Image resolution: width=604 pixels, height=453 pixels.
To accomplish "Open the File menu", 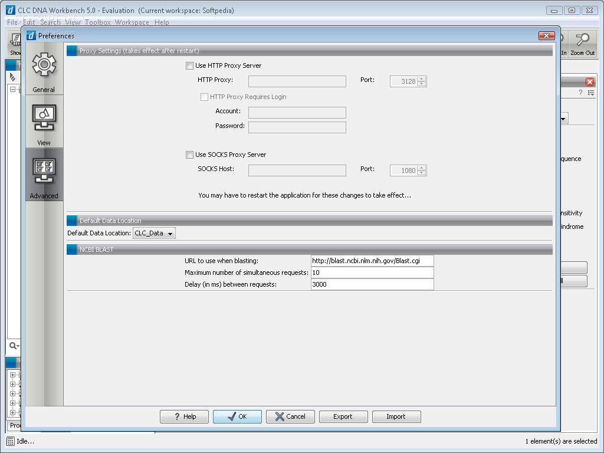I will pyautogui.click(x=12, y=22).
